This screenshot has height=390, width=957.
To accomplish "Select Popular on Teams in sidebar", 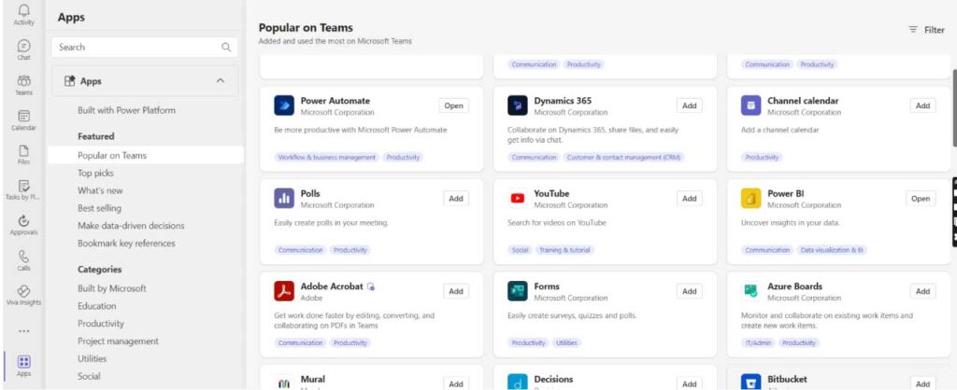I will (145, 156).
